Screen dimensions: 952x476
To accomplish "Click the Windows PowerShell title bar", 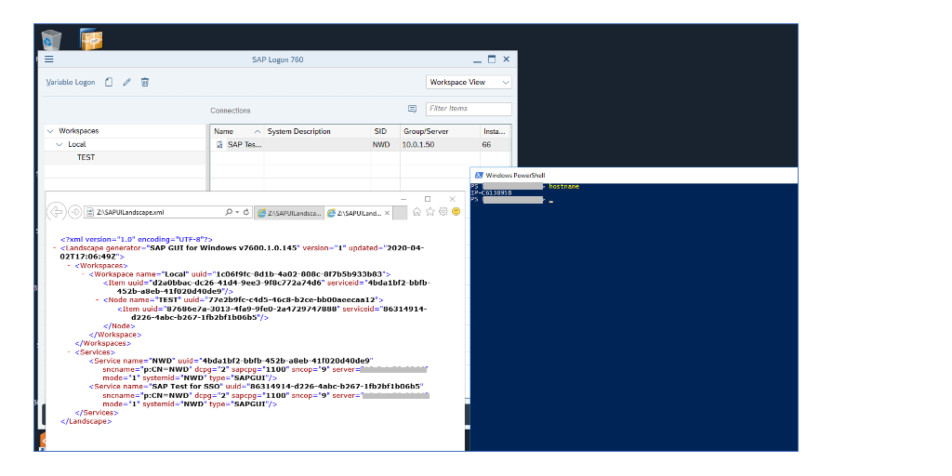I will click(x=633, y=175).
